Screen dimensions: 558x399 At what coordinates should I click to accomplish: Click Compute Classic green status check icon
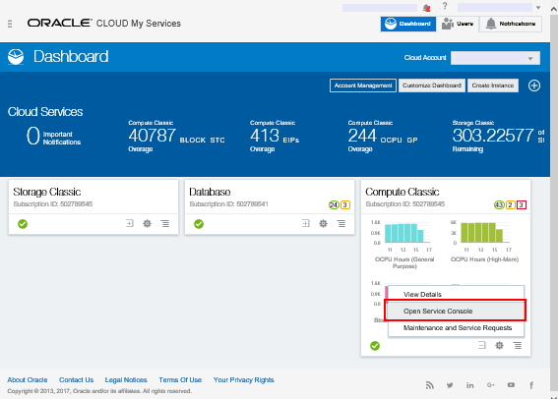point(375,346)
